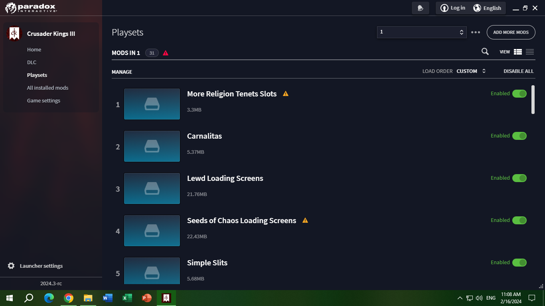Click warning icon beside More Religion Tenets Slots
Viewport: 545px width, 306px height.
click(286, 94)
